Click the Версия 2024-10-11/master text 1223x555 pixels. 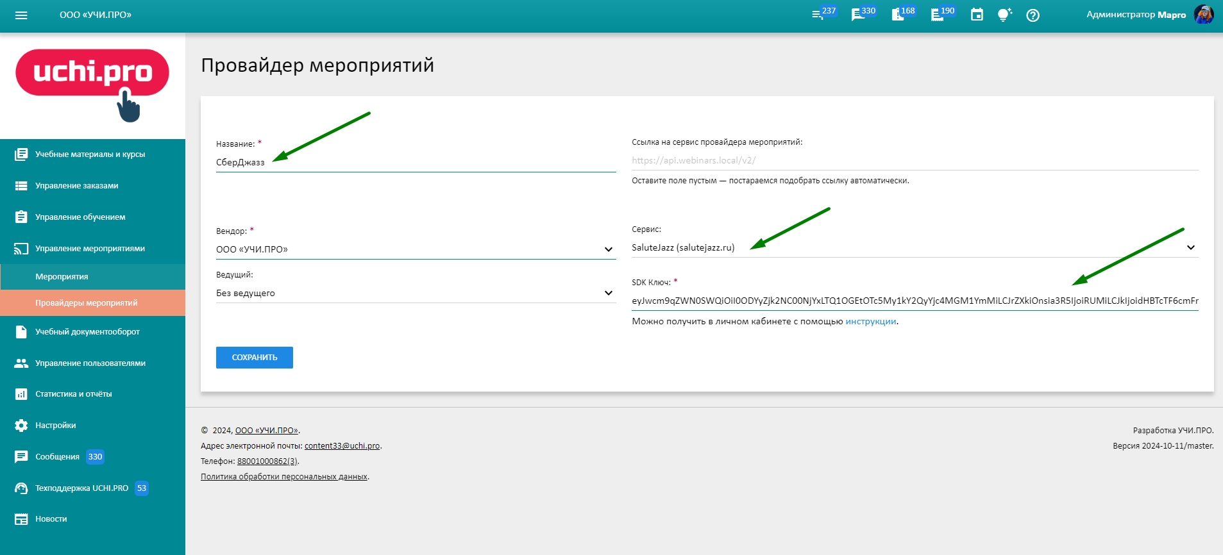click(1163, 446)
